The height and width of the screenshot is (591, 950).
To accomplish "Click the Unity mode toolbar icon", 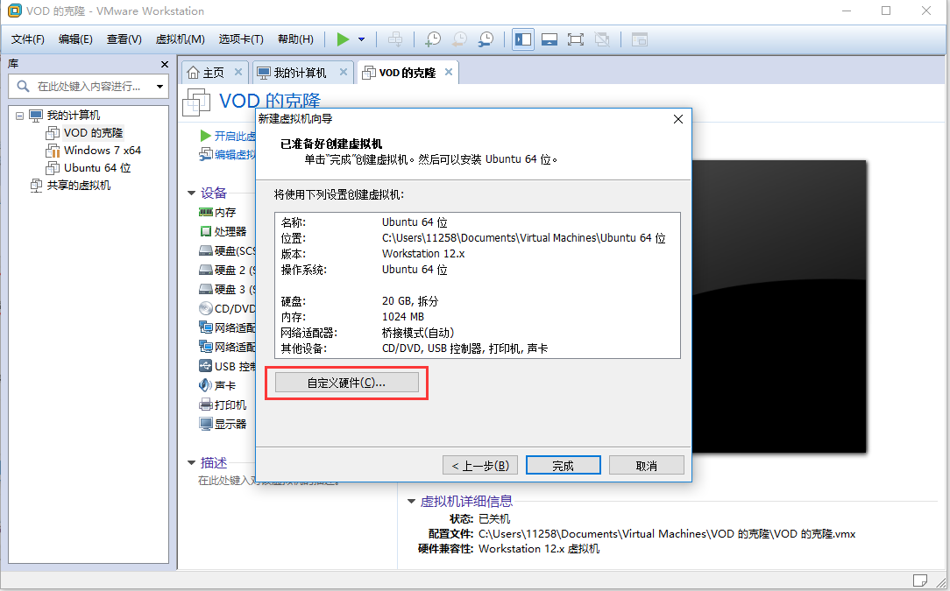I will 602,39.
